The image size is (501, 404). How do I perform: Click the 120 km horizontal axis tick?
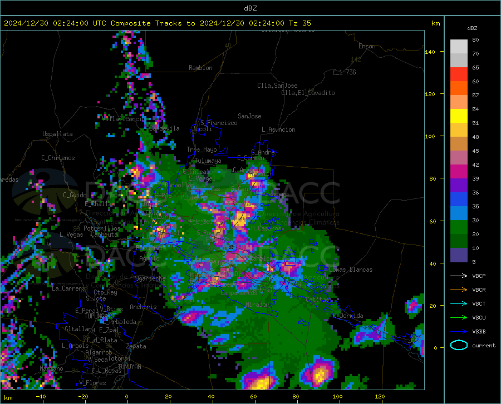380,396
